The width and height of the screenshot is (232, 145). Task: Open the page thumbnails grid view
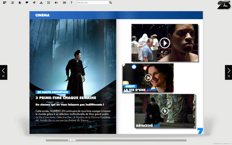click(x=5, y=3)
